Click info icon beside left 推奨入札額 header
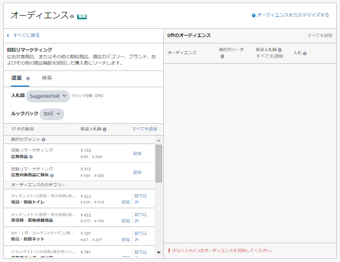The image size is (340, 262). pos(104,129)
